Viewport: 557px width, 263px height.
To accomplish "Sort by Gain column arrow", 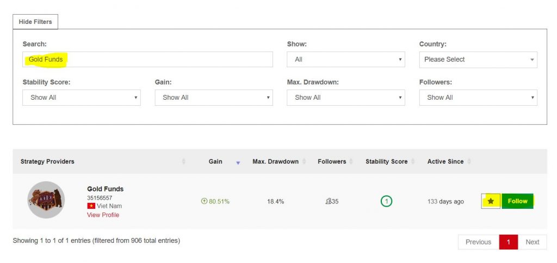I will coord(238,162).
